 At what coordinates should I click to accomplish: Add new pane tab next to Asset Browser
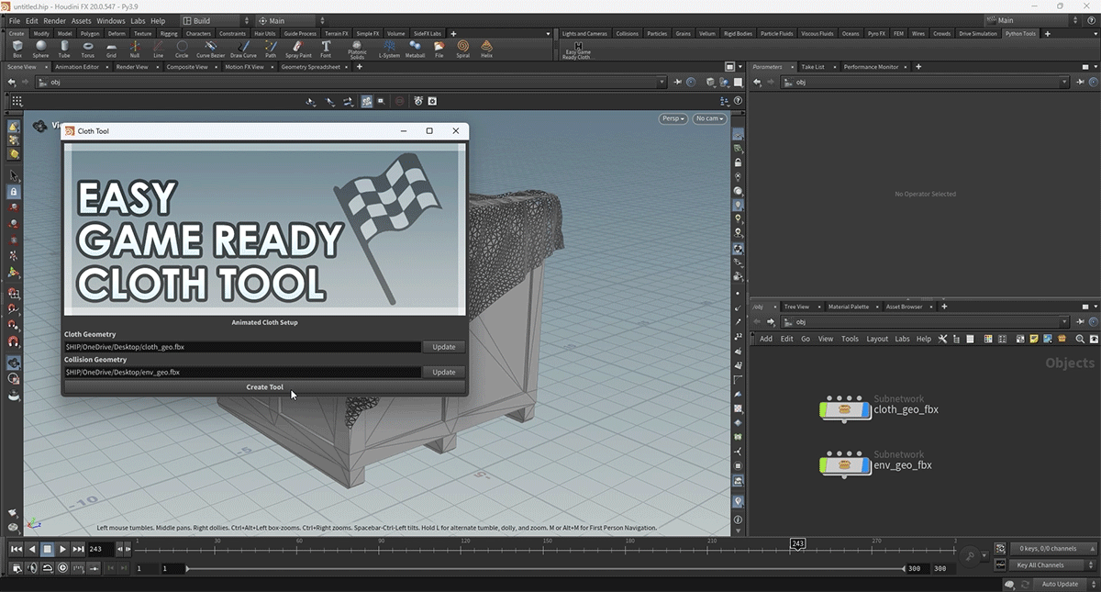944,307
